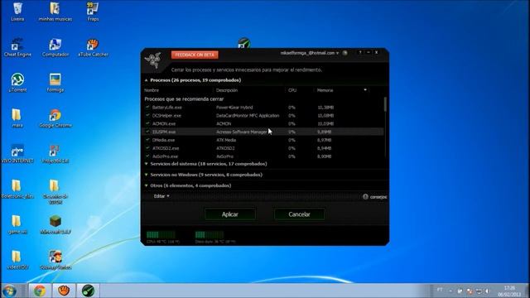Screen dimensions: 530x298
Task: Show hidden system tray icons
Action: tap(450, 291)
